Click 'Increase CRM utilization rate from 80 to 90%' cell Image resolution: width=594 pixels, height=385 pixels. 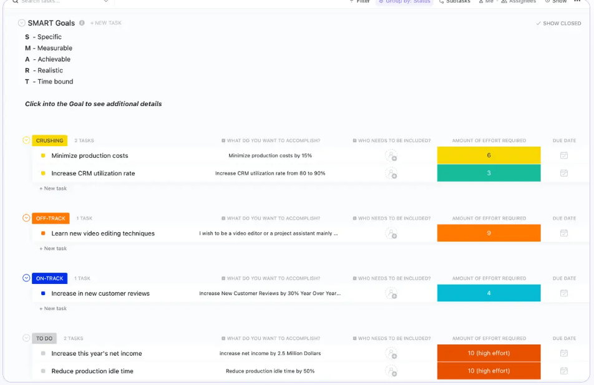tap(270, 173)
